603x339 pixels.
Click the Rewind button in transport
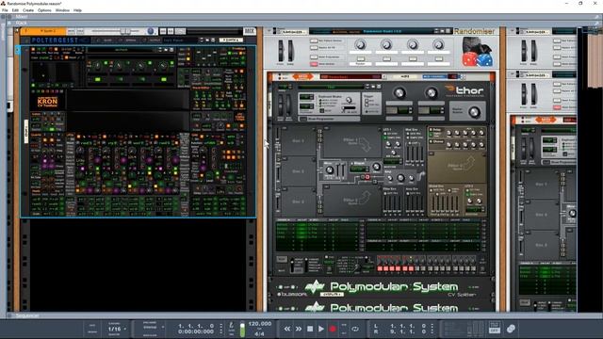(287, 329)
